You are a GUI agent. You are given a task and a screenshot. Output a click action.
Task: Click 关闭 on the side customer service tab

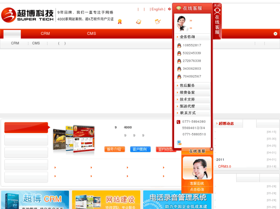pos(217,5)
